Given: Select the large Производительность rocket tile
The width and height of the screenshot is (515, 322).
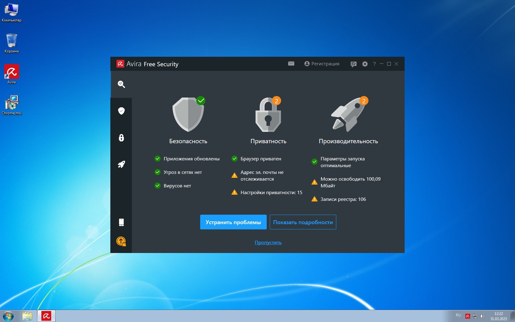Looking at the screenshot, I should coord(348,115).
